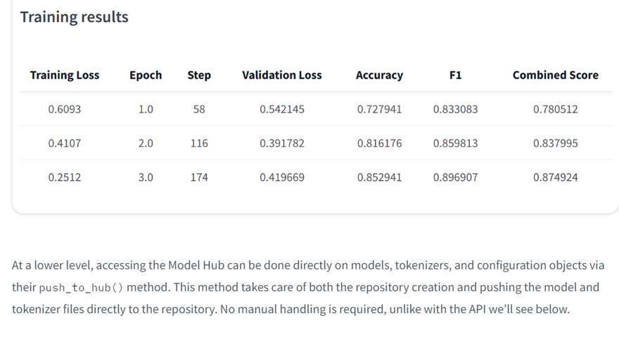Select the Combined Score column header
Image resolution: width=619 pixels, height=337 pixels.
[x=555, y=75]
